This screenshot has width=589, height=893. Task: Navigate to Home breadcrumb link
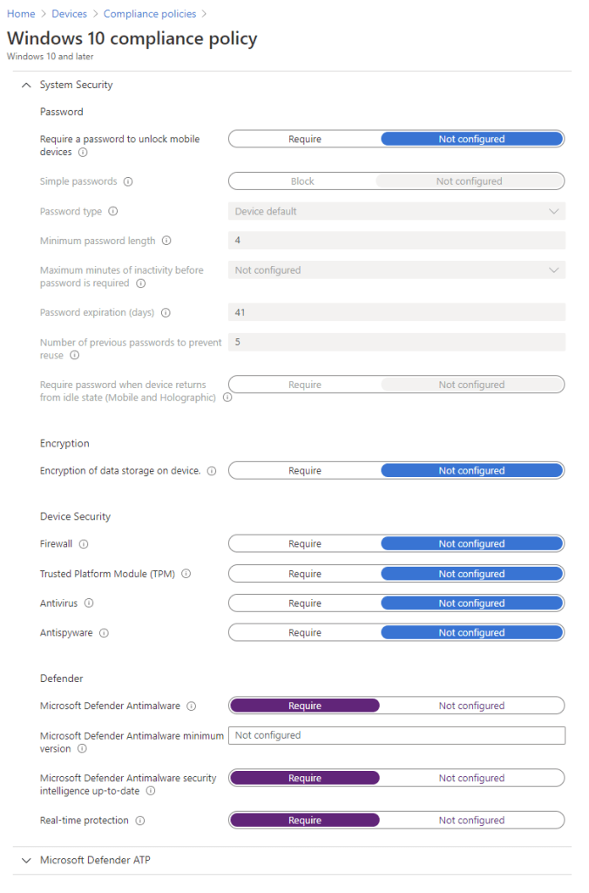tap(21, 14)
